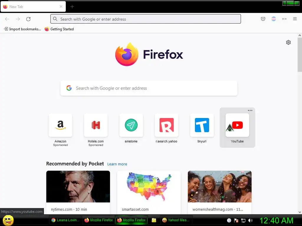This screenshot has height=226, width=302.
Task: Click the volume speaker tray icon
Action: click(250, 220)
